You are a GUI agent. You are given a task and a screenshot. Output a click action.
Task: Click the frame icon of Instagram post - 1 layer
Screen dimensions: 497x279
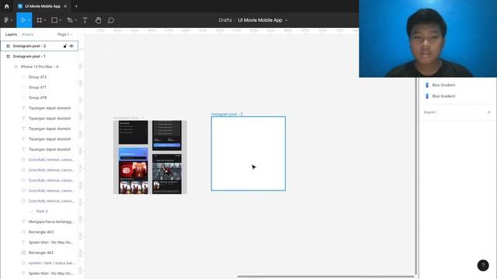[x=9, y=57]
